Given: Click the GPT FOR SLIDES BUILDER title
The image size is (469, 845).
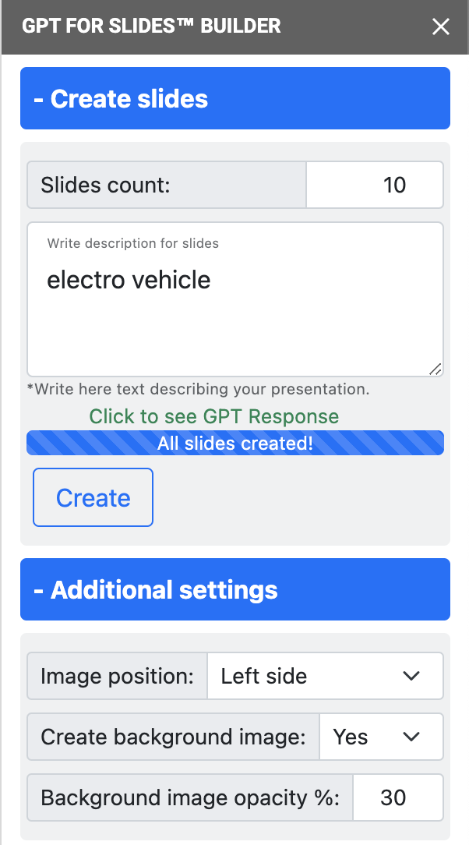Looking at the screenshot, I should pyautogui.click(x=151, y=27).
